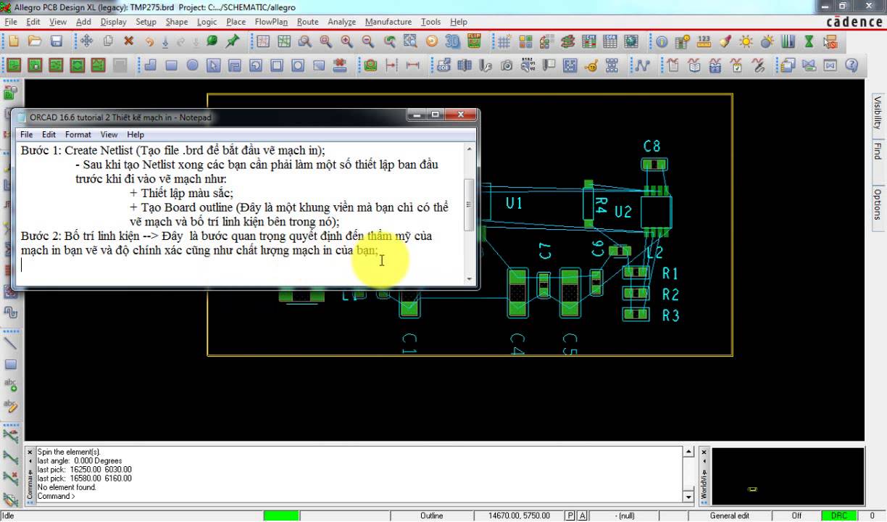This screenshot has height=522, width=887.
Task: Toggle the grid display icon
Action: 504,41
